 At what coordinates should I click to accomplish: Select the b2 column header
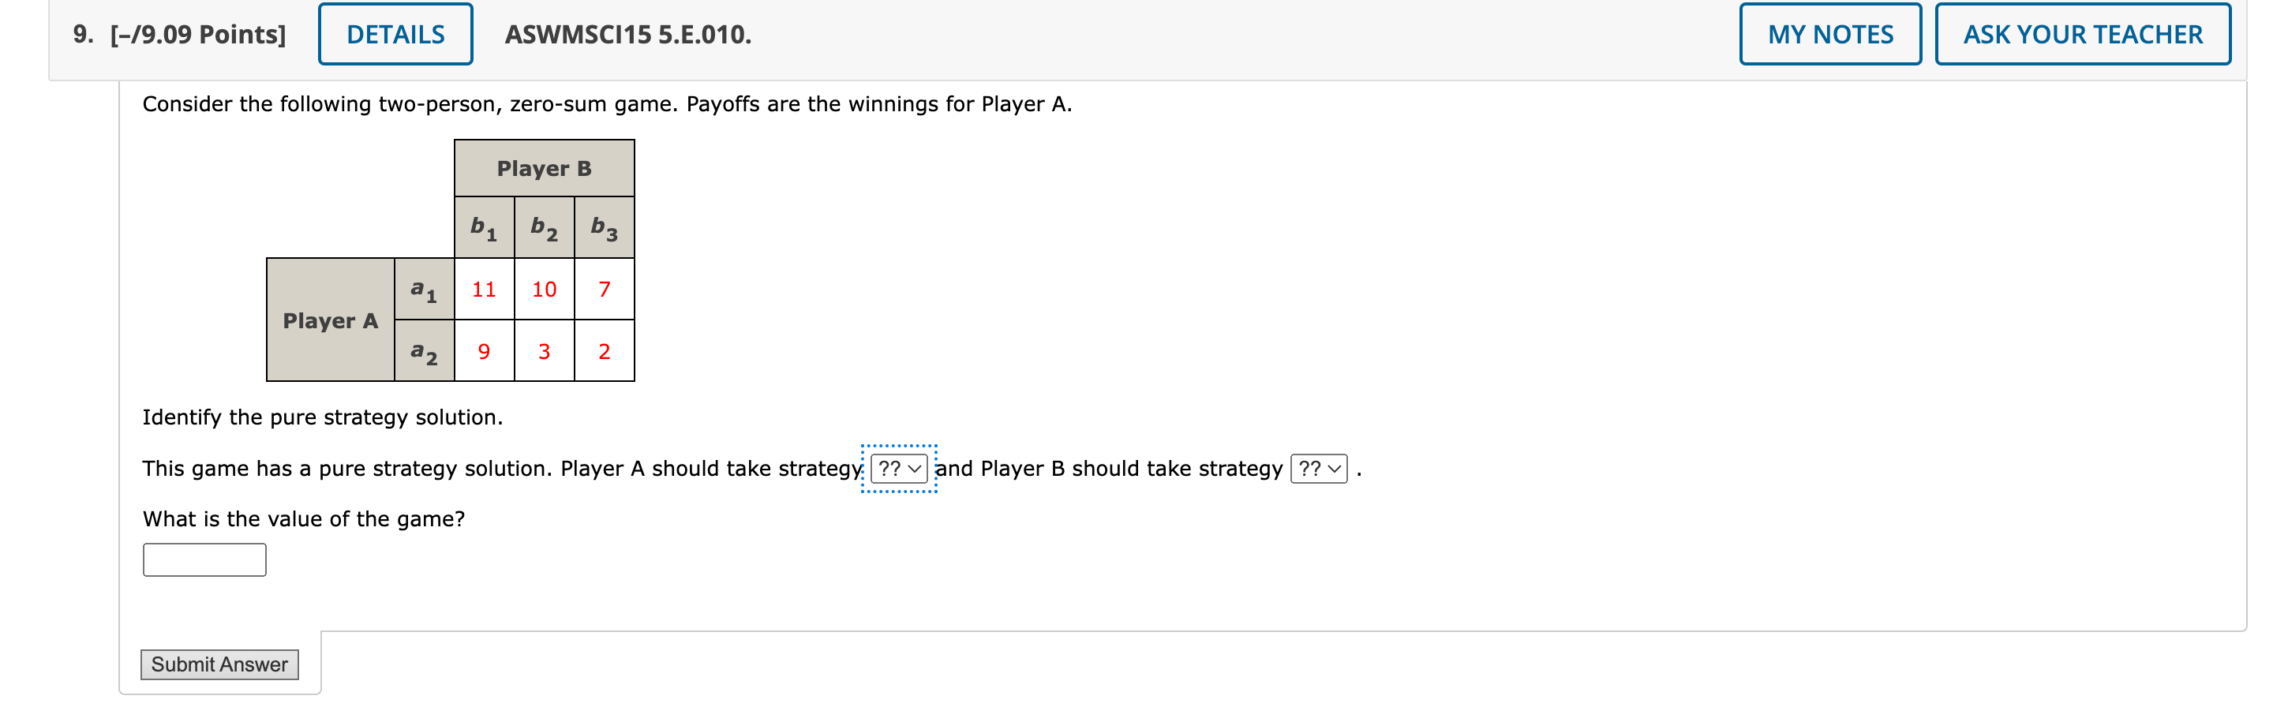[x=544, y=226]
